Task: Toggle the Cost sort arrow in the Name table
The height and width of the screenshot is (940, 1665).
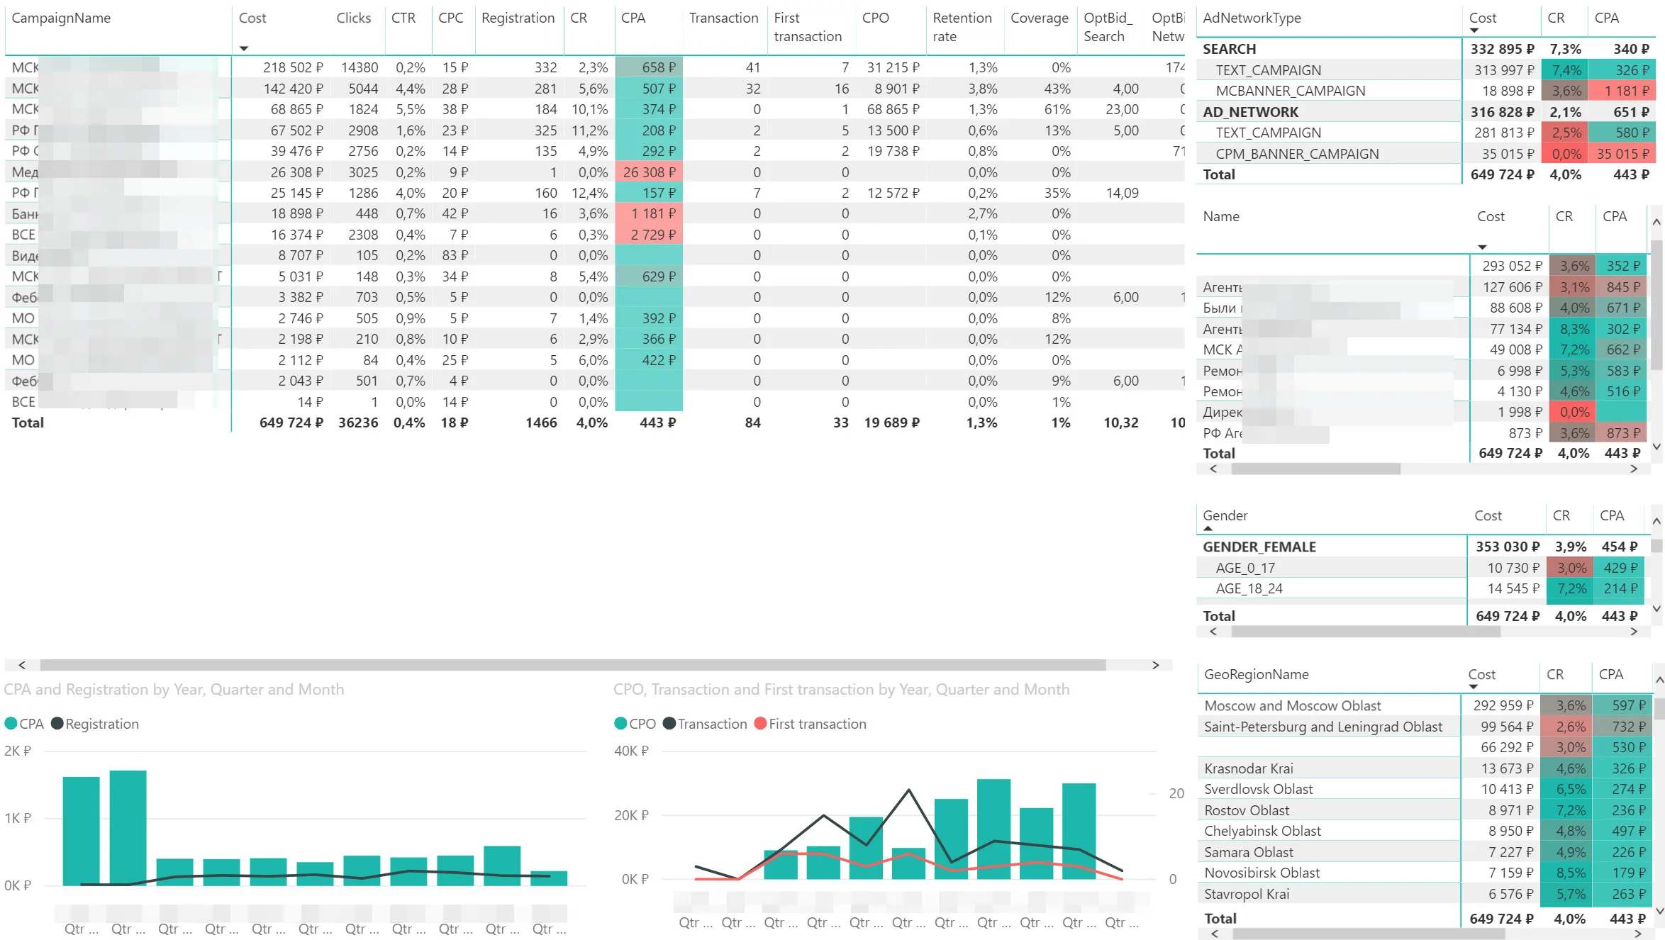Action: tap(1482, 247)
